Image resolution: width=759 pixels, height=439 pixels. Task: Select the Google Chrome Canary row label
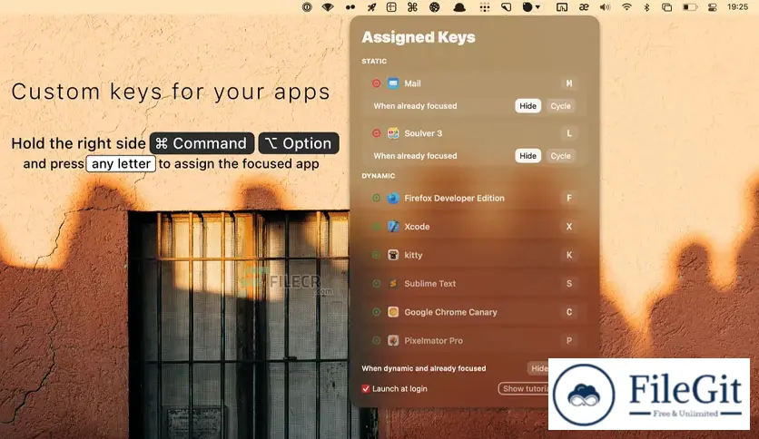click(x=450, y=312)
